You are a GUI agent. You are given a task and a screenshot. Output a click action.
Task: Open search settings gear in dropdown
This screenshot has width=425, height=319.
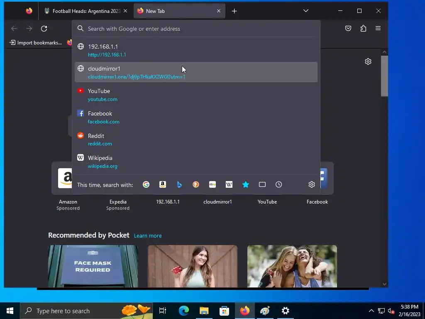click(x=312, y=184)
